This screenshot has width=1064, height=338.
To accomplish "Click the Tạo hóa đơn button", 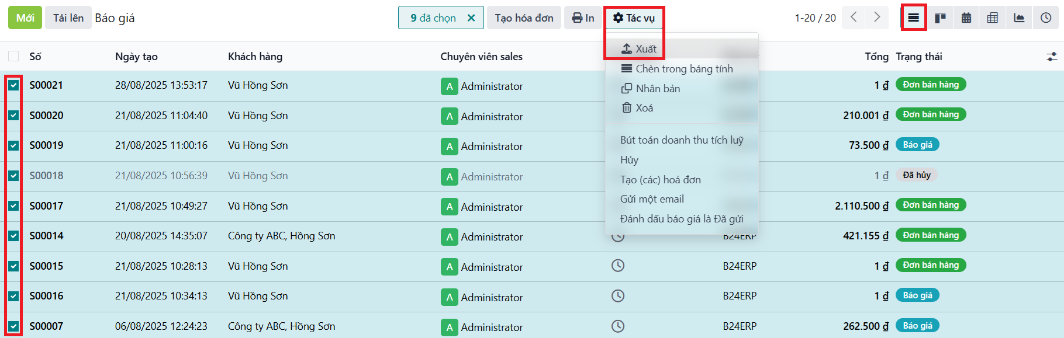I will coord(524,18).
